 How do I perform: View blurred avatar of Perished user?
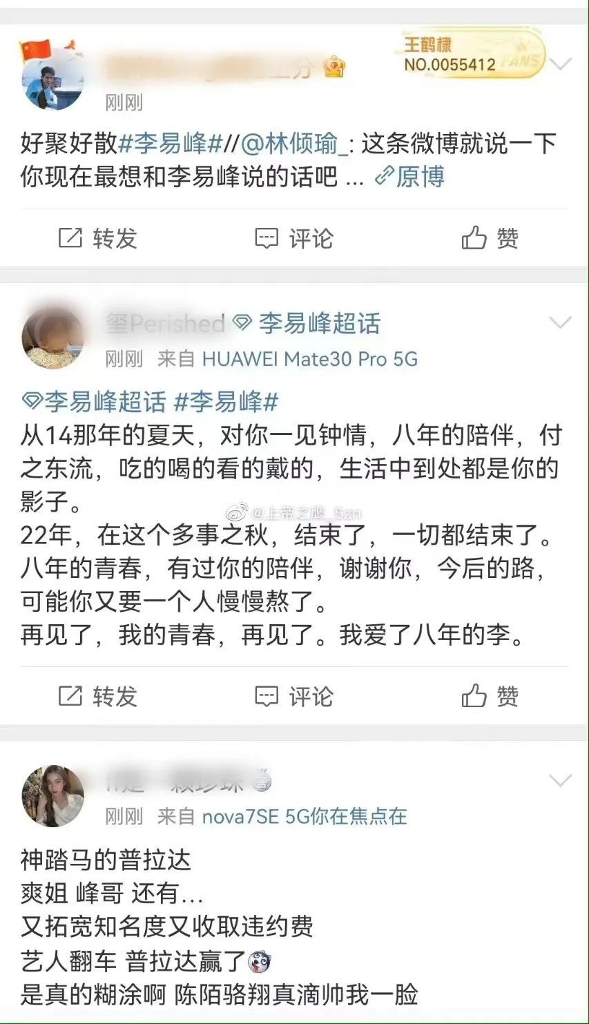click(52, 337)
